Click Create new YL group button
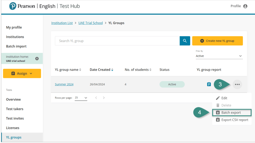The height and width of the screenshot is (143, 255). 217,41
